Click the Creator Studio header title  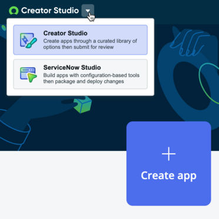click(x=50, y=11)
